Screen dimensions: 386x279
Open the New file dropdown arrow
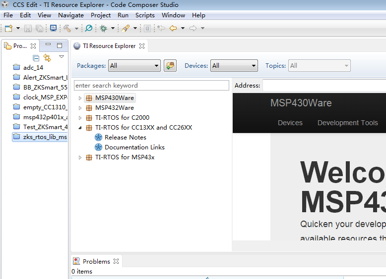coord(18,29)
